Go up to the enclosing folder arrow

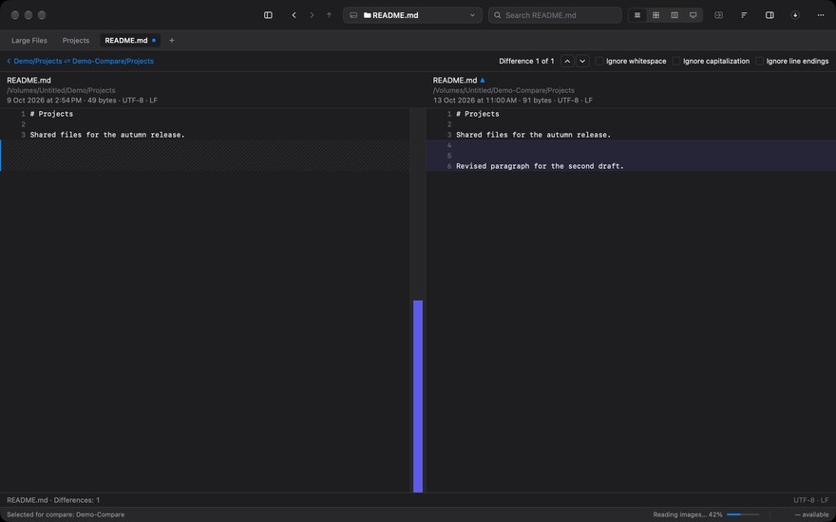click(329, 15)
